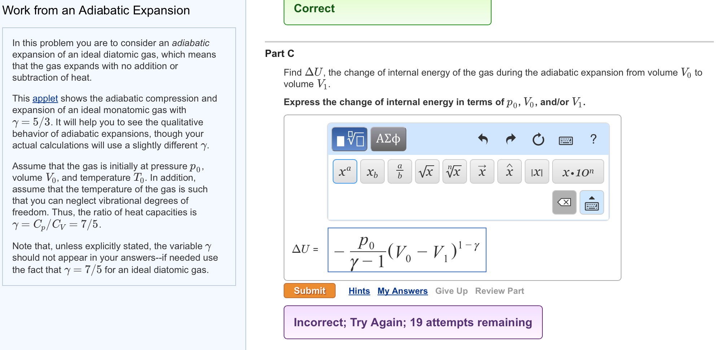Submit the Part C answer

[x=310, y=291]
